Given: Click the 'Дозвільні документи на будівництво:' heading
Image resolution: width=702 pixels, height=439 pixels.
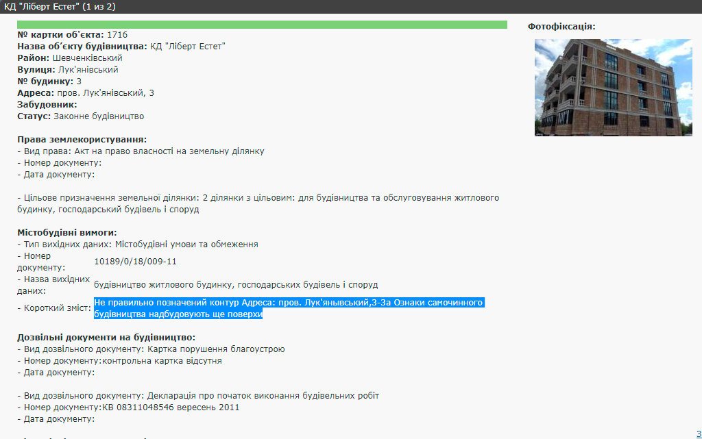Looking at the screenshot, I should point(106,338).
